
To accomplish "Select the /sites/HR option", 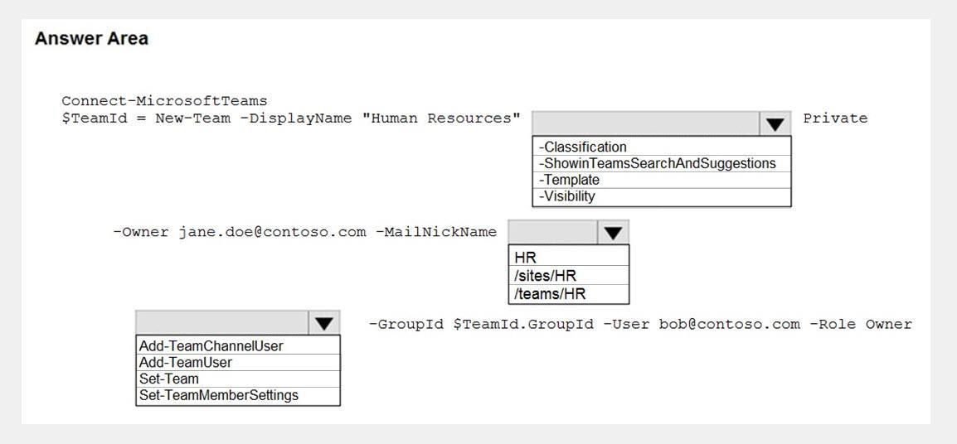I will coord(568,275).
